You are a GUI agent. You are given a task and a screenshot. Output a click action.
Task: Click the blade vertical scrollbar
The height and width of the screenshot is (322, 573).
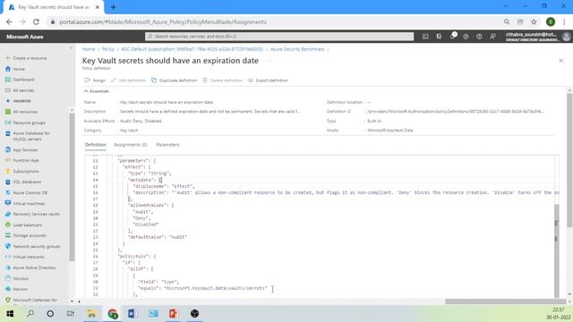pyautogui.click(x=569, y=161)
